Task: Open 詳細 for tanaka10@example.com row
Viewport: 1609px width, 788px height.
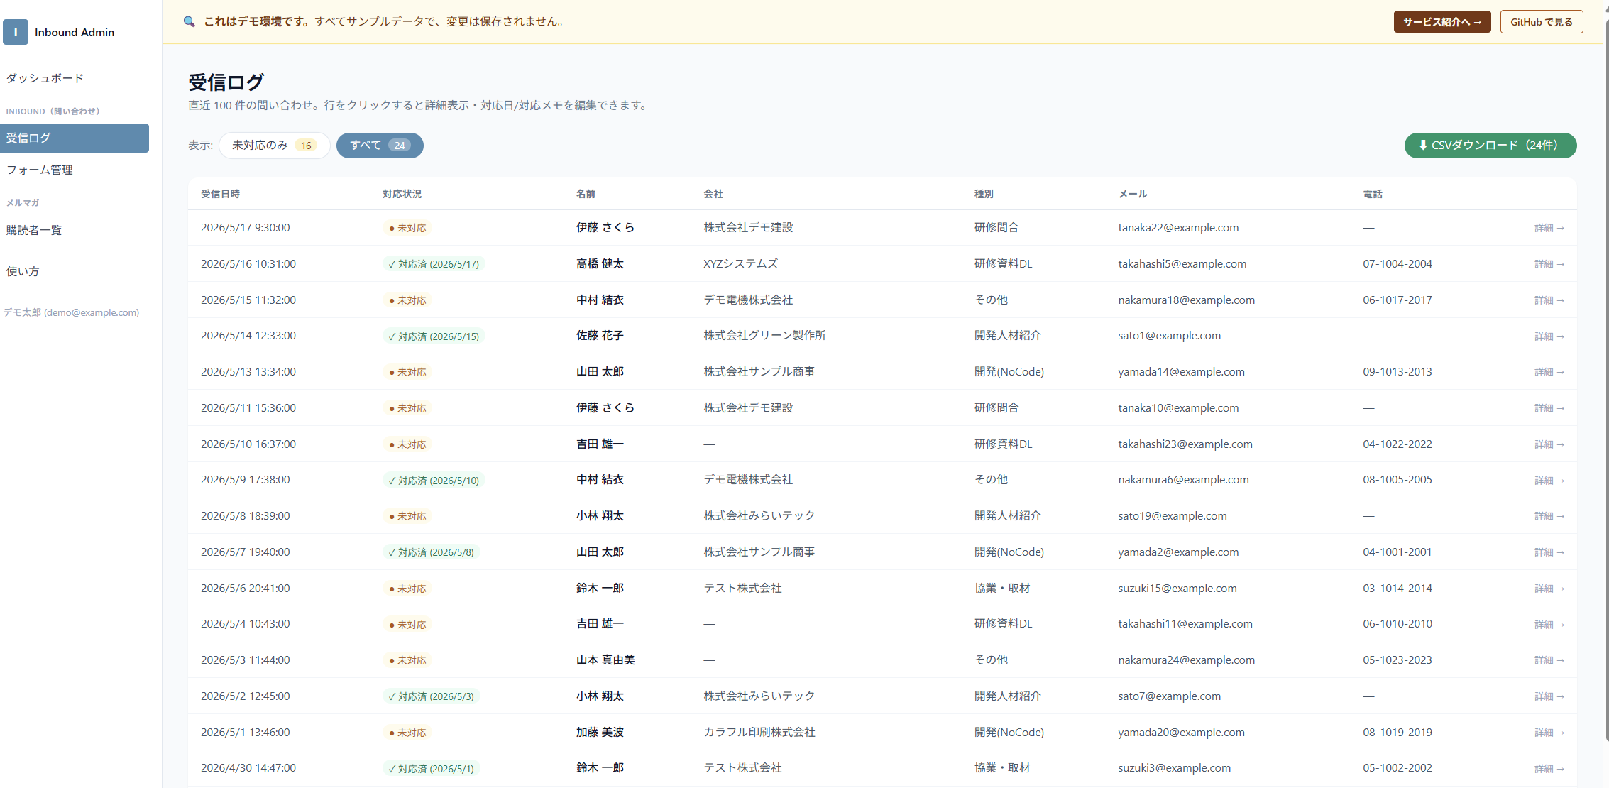Action: 1549,408
